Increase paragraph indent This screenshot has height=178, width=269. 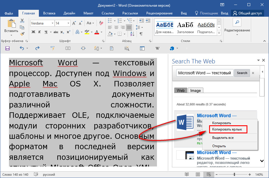coord(148,21)
